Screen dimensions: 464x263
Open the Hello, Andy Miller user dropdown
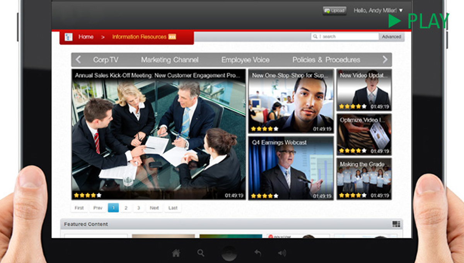coord(378,10)
